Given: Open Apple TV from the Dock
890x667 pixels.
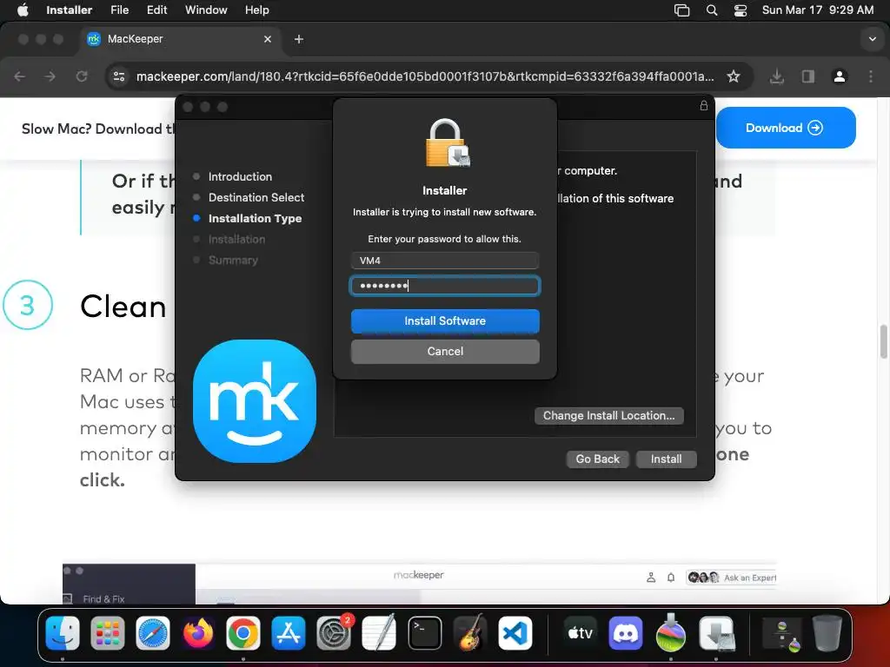Looking at the screenshot, I should tap(580, 633).
